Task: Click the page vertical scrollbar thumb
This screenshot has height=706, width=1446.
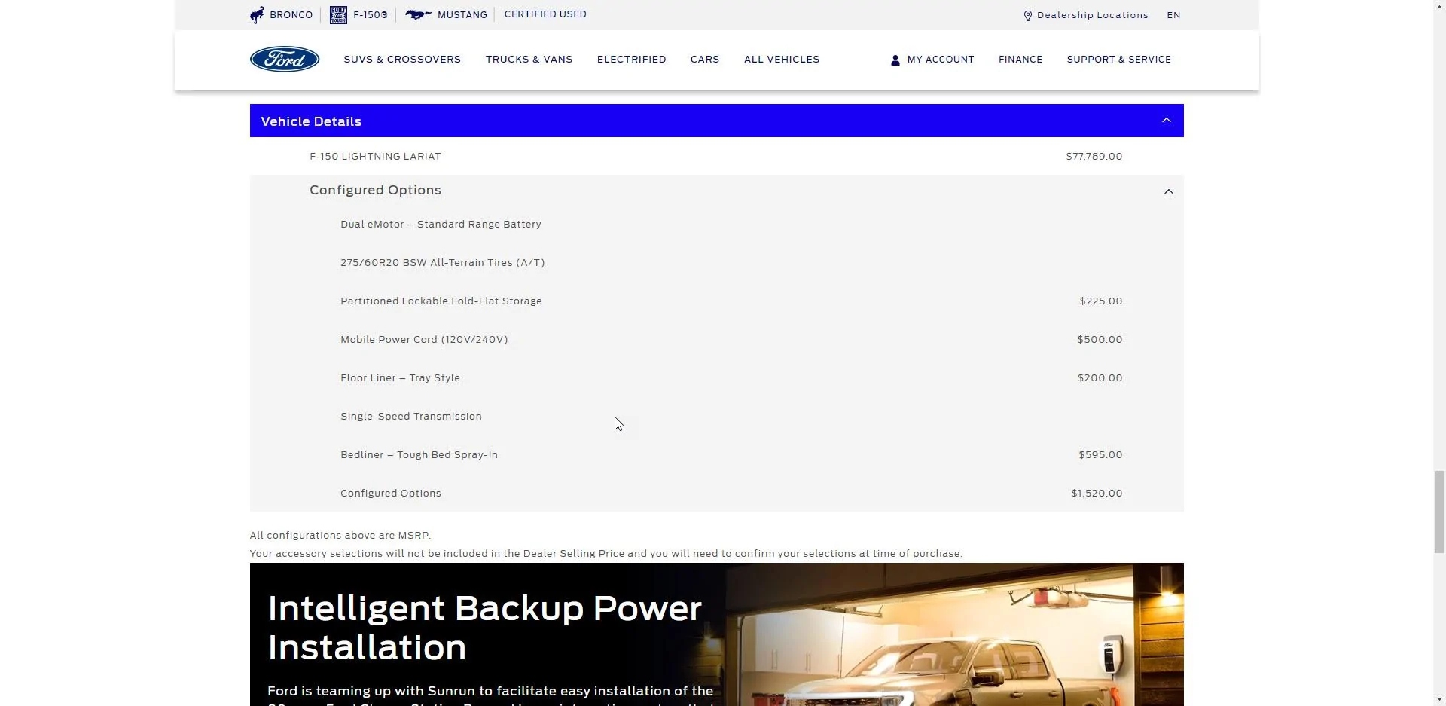Action: tap(1438, 511)
